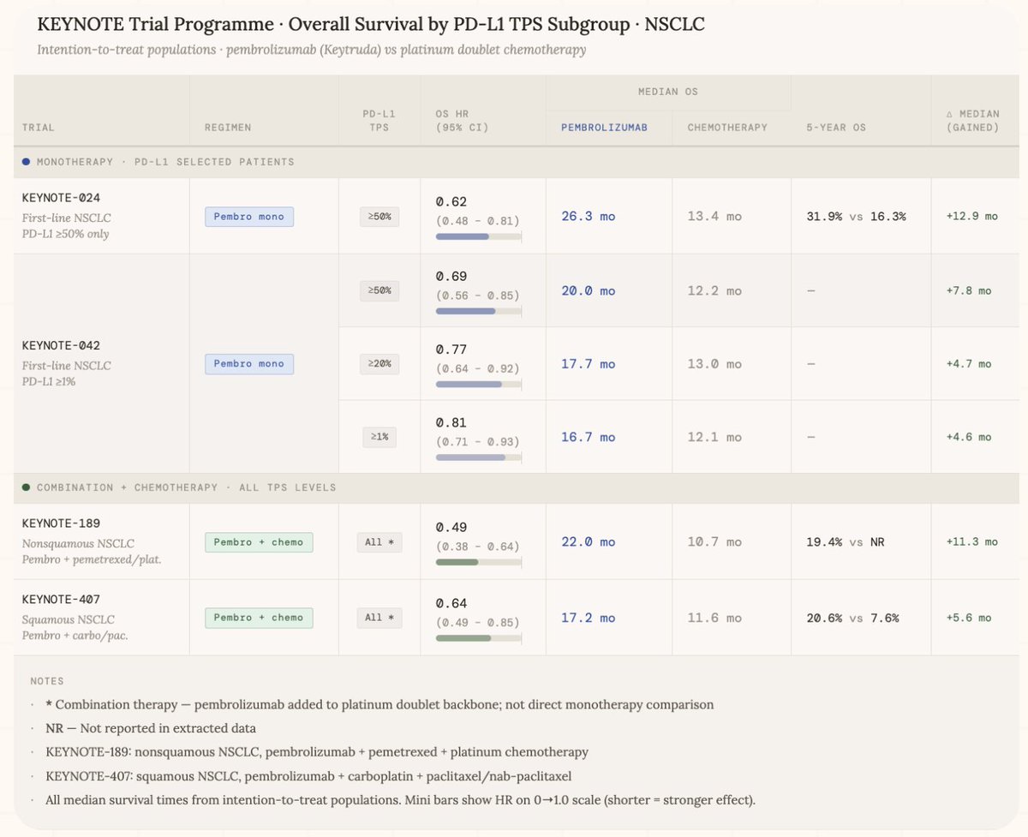Click the Pembro + chemo badge for KEYNOTE-407
Image resolution: width=1028 pixels, height=837 pixels.
point(259,618)
